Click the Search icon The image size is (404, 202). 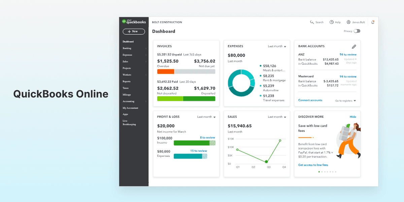(x=311, y=22)
